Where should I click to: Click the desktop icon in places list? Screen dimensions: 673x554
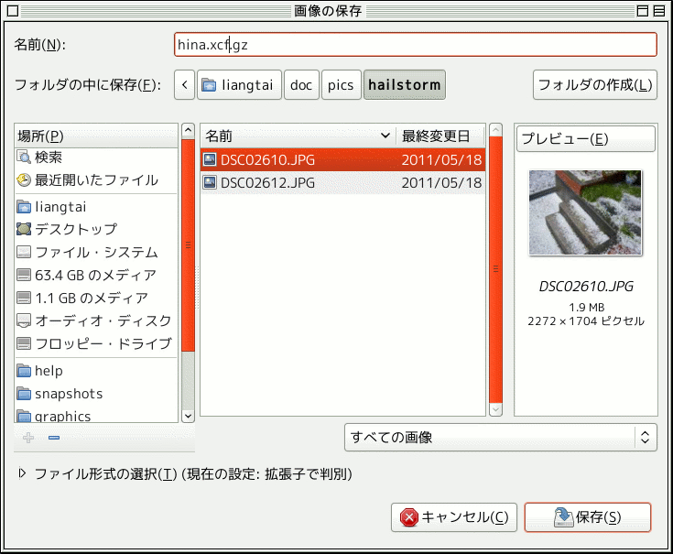coord(24,229)
